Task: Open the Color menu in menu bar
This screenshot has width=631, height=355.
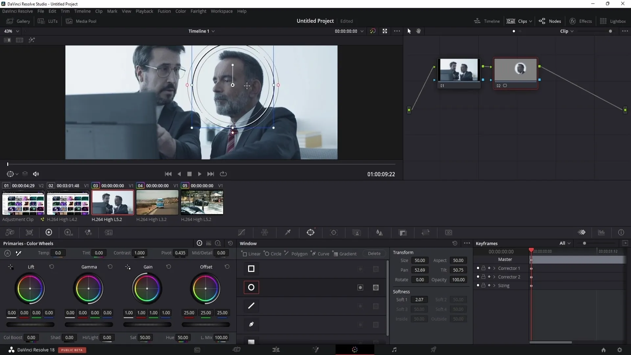Action: point(181,11)
